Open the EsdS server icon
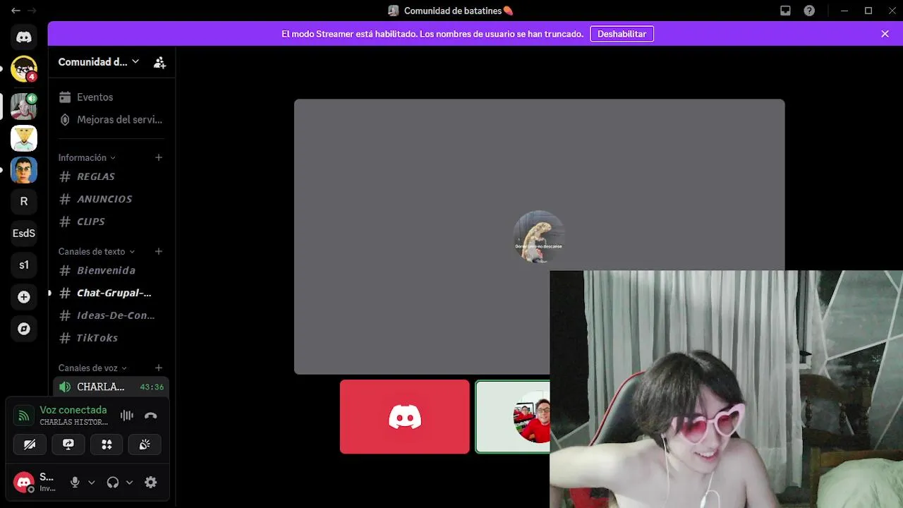 24,234
